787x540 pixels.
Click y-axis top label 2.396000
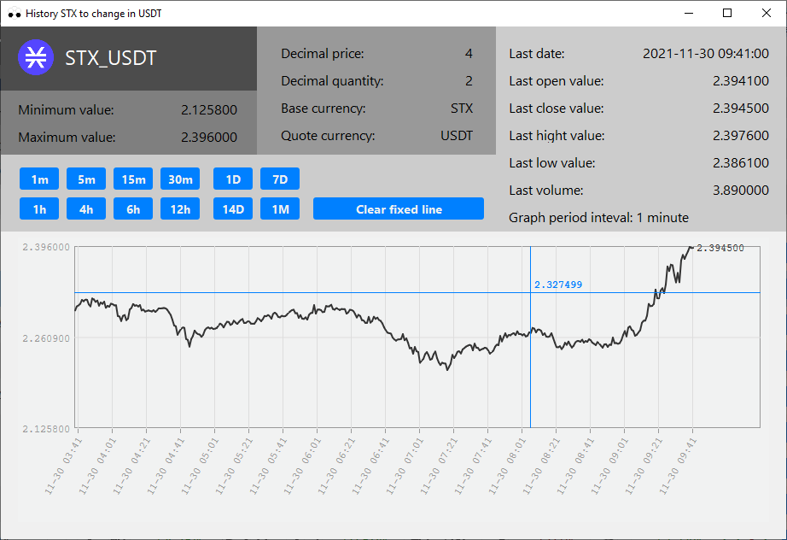46,247
